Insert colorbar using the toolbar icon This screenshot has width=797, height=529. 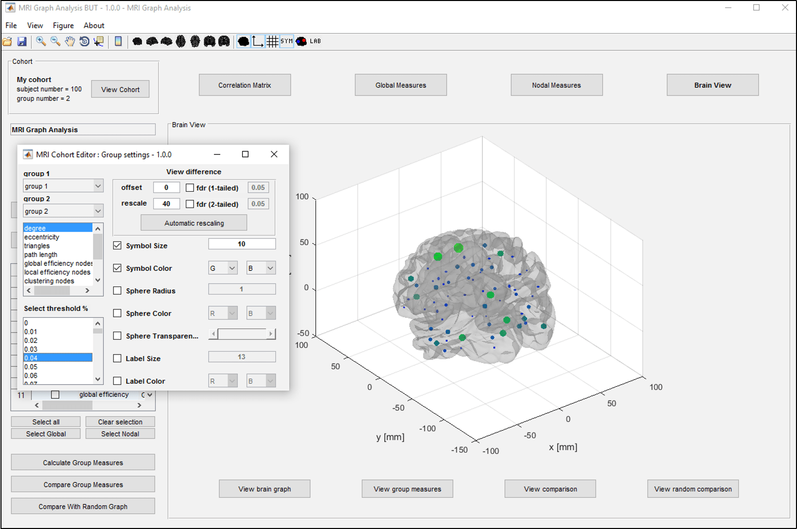pos(118,42)
